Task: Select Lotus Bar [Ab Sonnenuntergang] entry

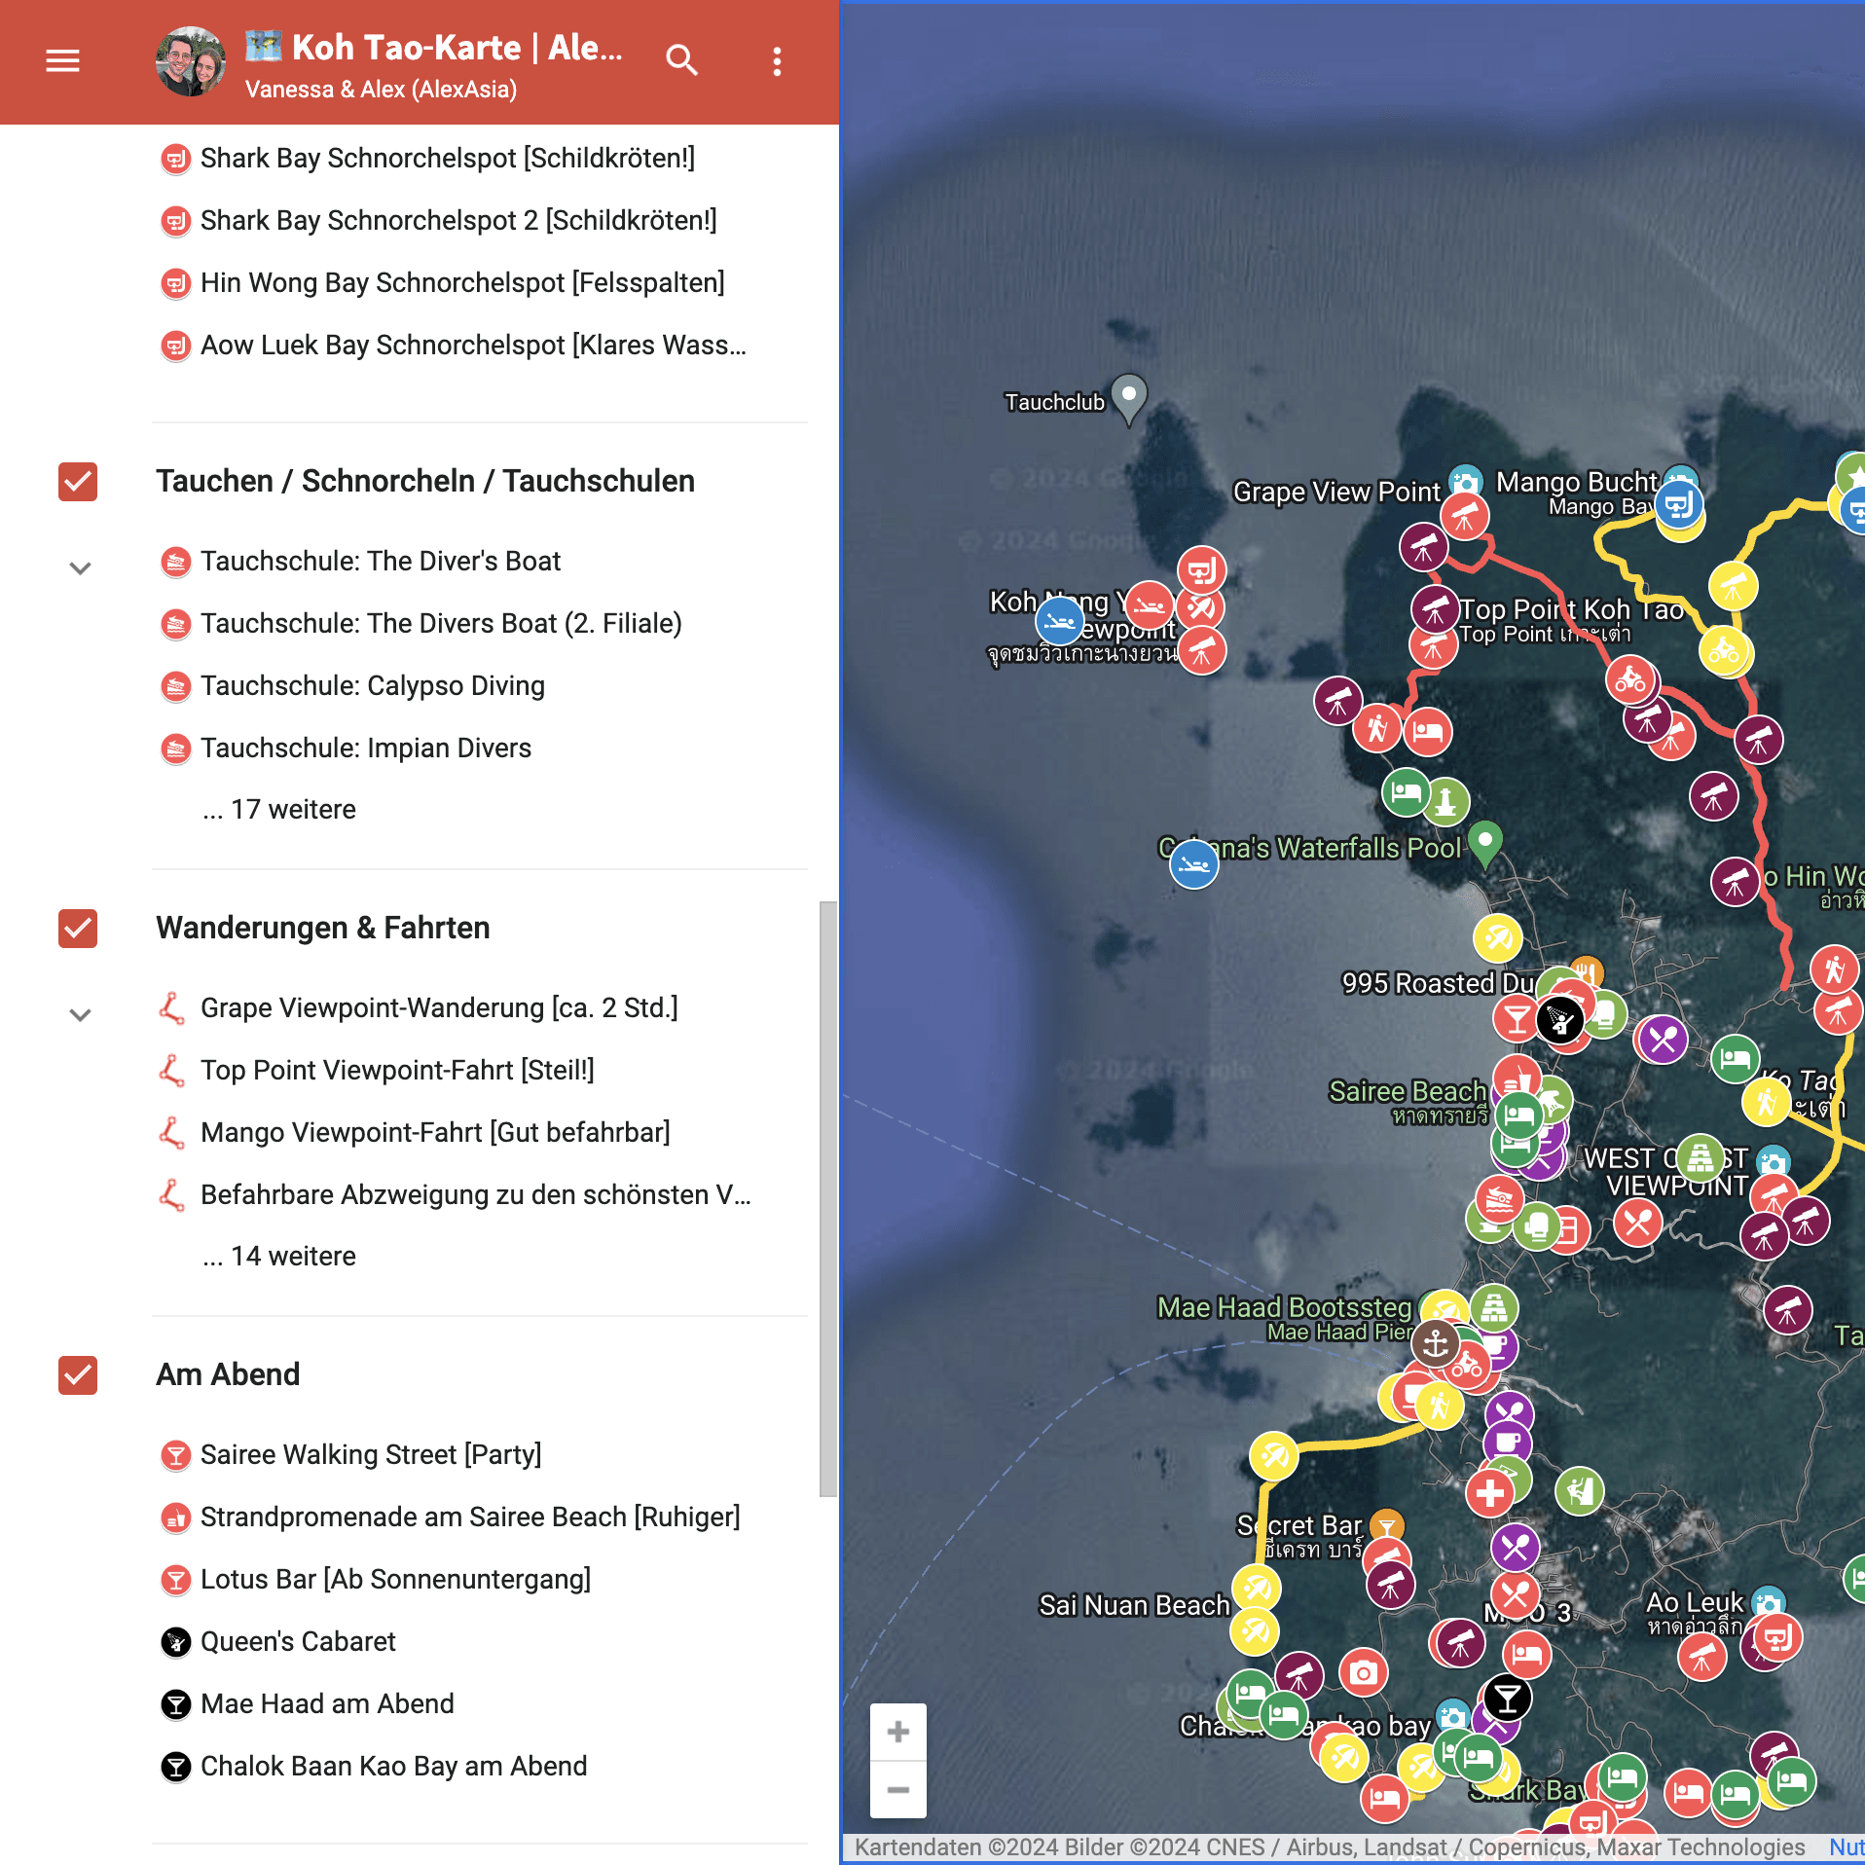Action: pyautogui.click(x=395, y=1580)
